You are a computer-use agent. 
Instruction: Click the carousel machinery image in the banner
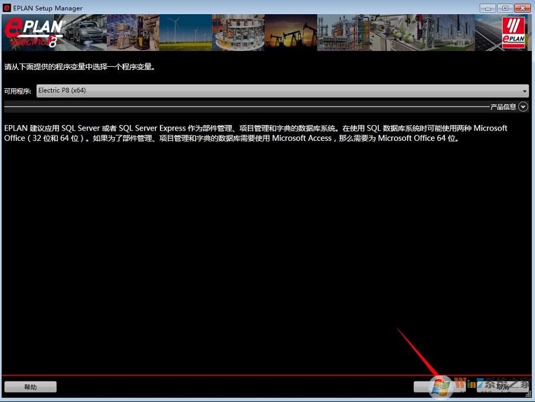click(239, 33)
